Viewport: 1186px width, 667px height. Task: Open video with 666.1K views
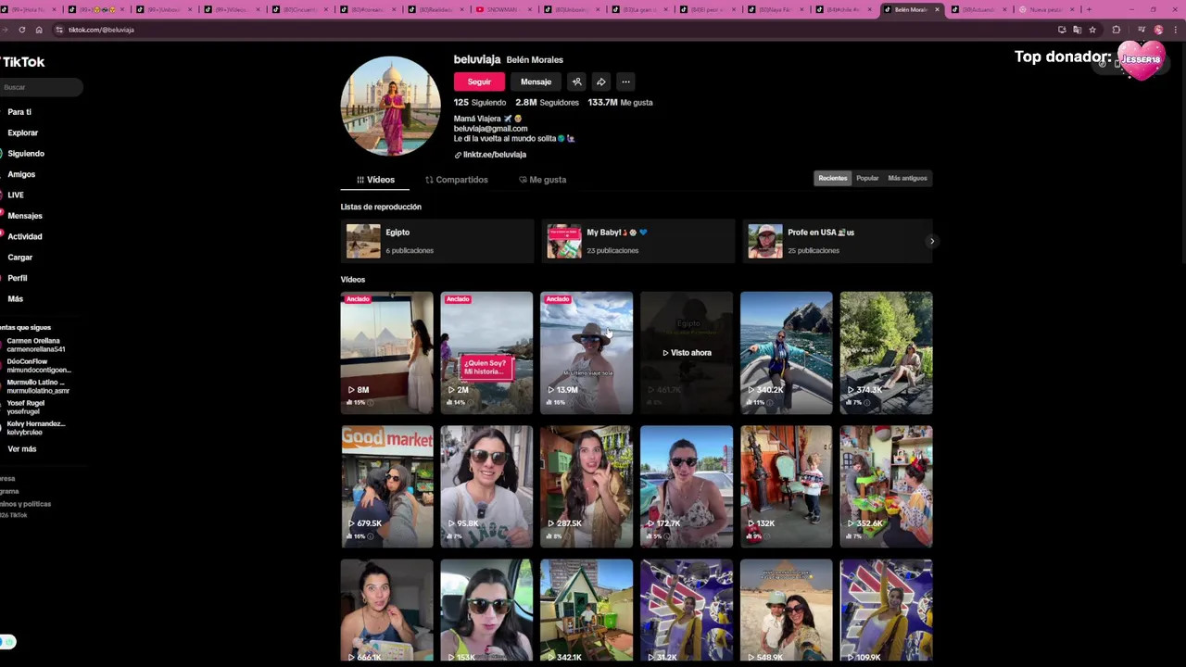coord(386,611)
